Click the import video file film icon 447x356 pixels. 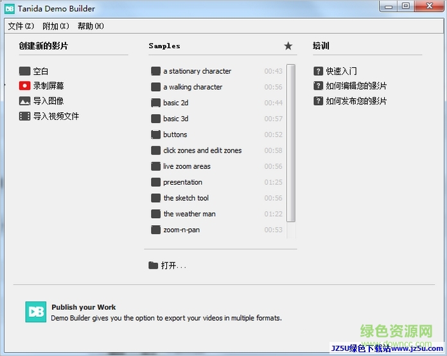tap(24, 116)
